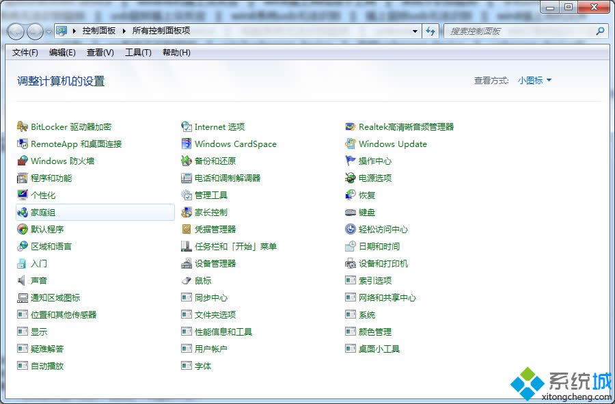Open the 帮助(H) menu
This screenshot has width=615, height=404.
point(176,53)
